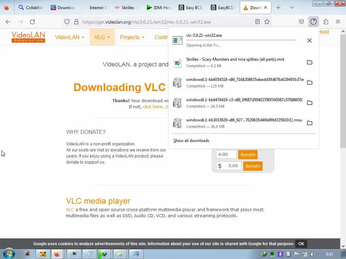The height and width of the screenshot is (259, 346).
Task: Open the extensions puzzle icon
Action: click(326, 22)
